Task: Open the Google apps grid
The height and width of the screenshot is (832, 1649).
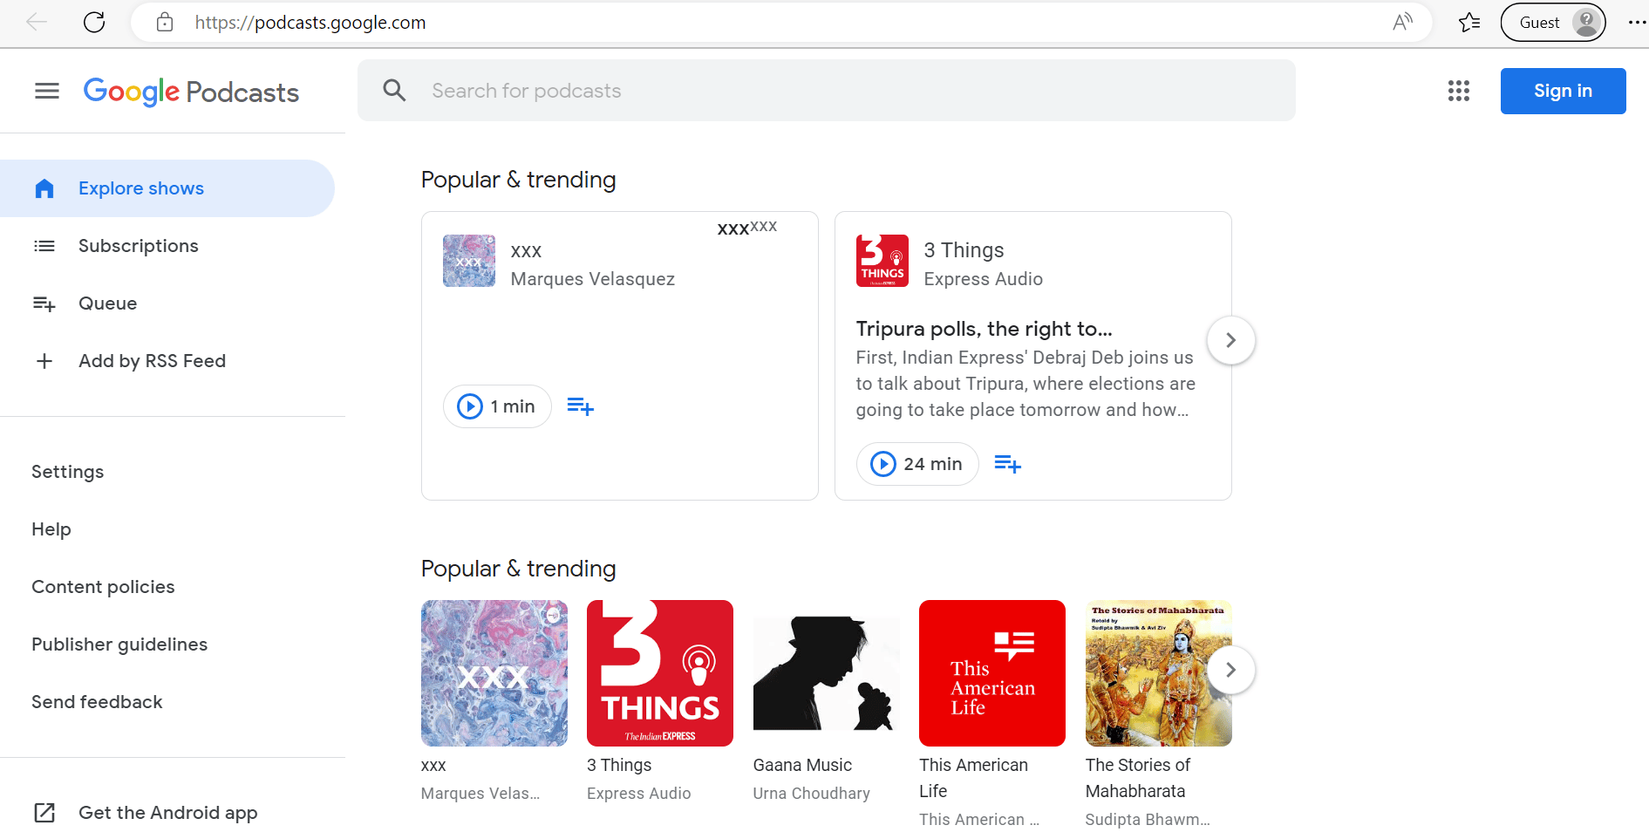Action: [1459, 91]
